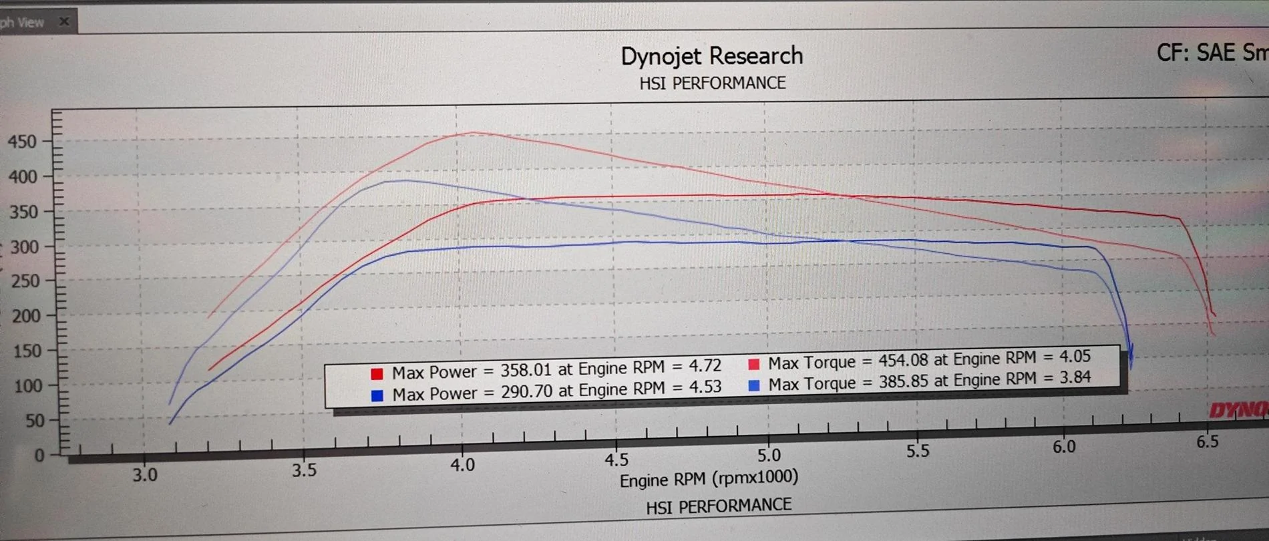Select 'Max Power = 290.70 at Engine RPM = 4.53'
This screenshot has width=1269, height=541.
click(556, 391)
